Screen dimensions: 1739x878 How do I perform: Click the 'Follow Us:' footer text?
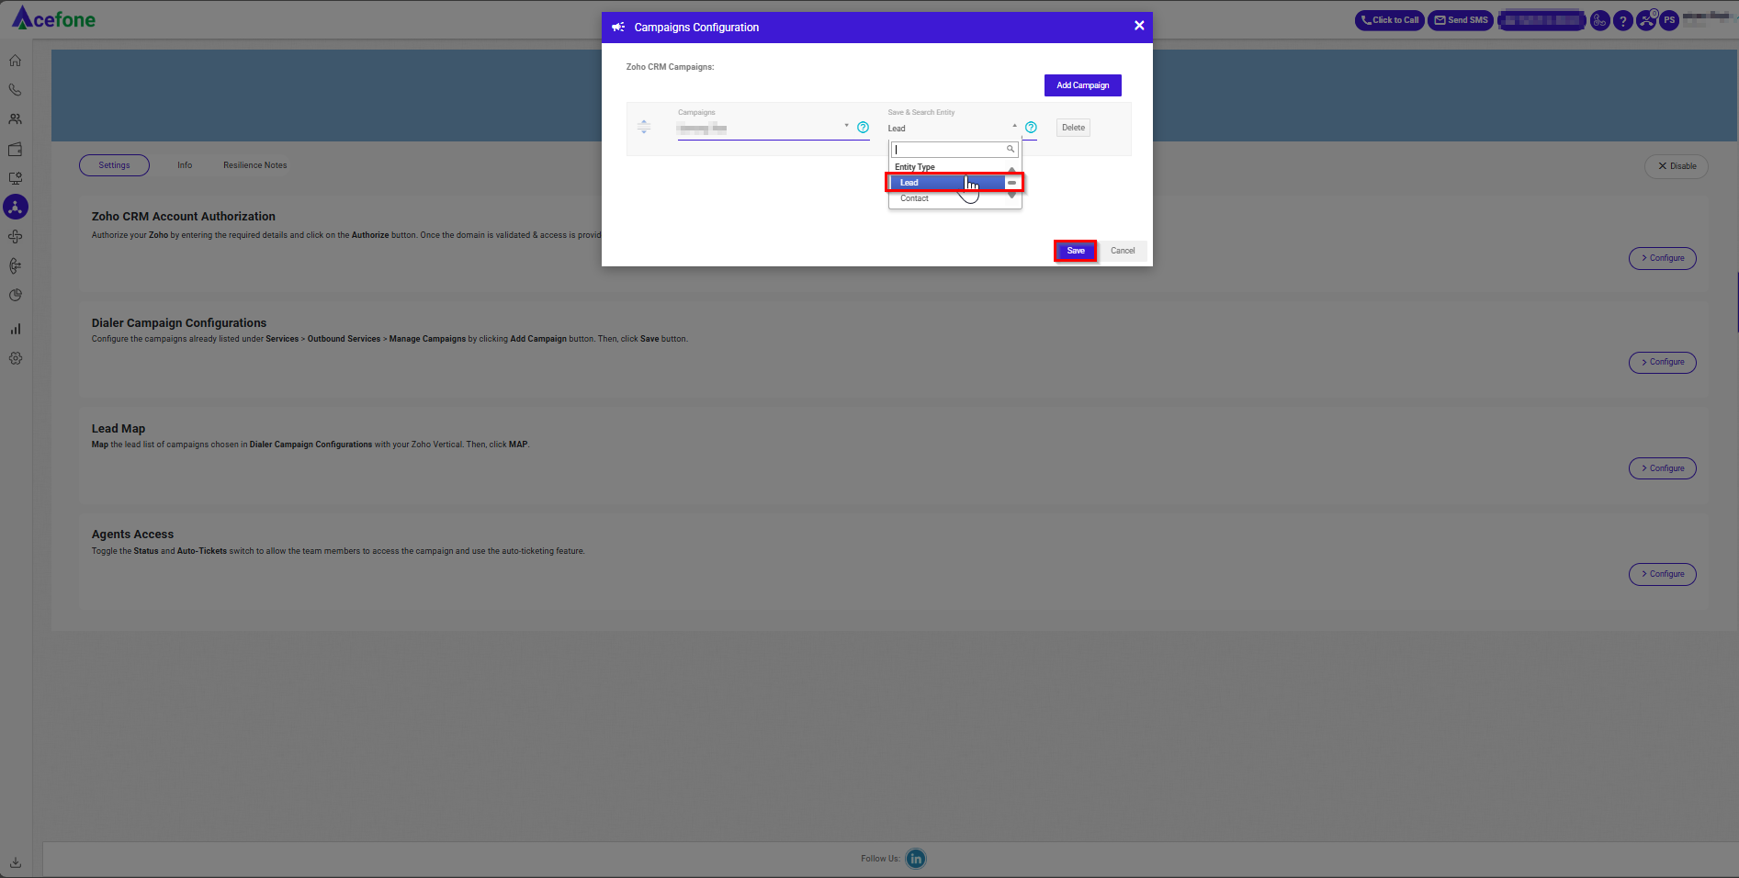coord(880,859)
